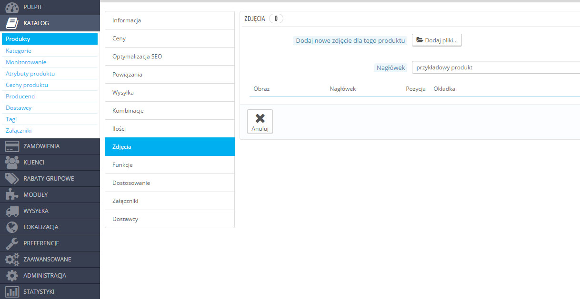Switch to the Ilości tab
This screenshot has height=299, width=580.
pyautogui.click(x=170, y=129)
